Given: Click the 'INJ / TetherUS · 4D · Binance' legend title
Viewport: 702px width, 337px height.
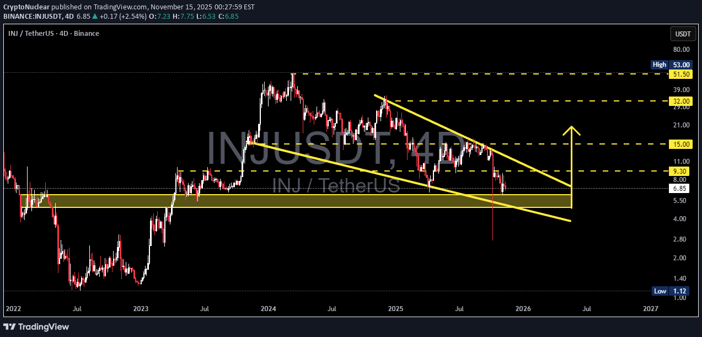Looking at the screenshot, I should click(x=53, y=34).
